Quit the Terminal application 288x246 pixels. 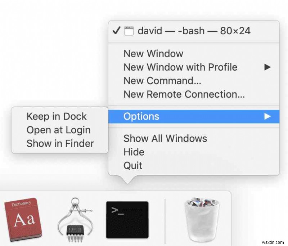tap(133, 166)
